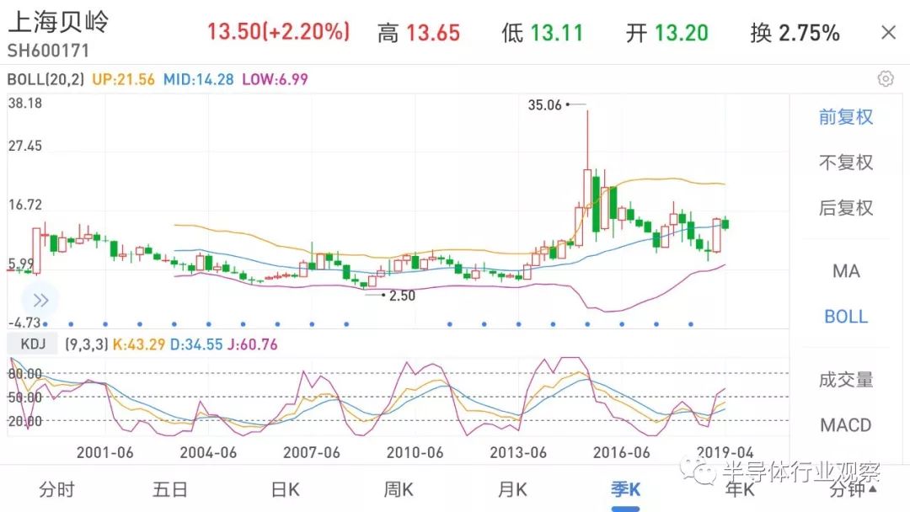
Task: Switch main indicator to BOLL
Action: 846,317
